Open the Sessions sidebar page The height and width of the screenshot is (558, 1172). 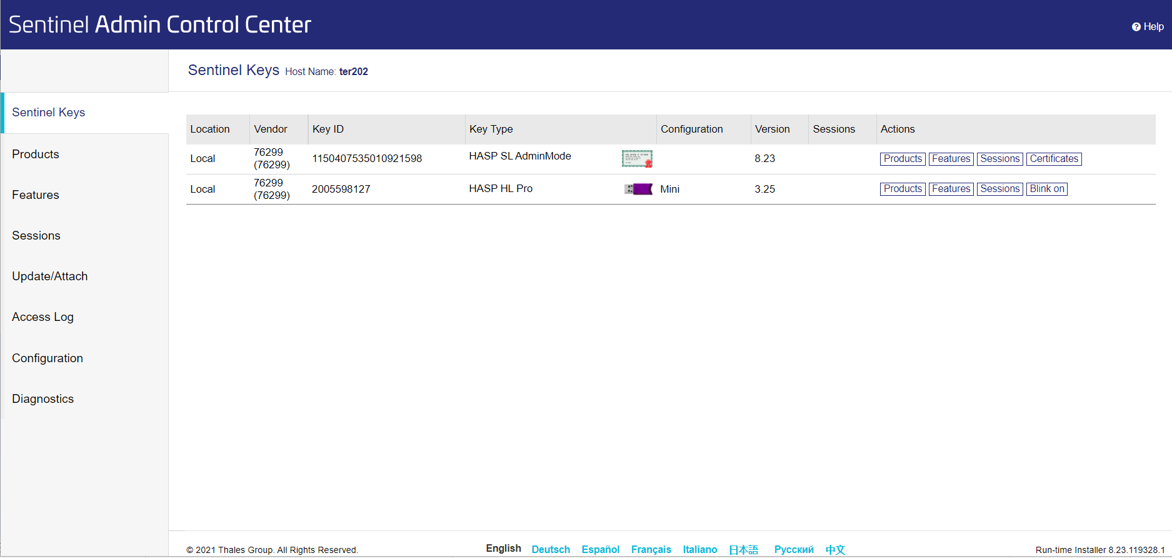click(x=36, y=236)
